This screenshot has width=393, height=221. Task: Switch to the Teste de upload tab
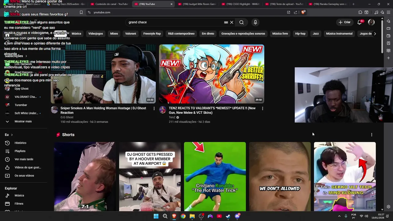click(284, 4)
